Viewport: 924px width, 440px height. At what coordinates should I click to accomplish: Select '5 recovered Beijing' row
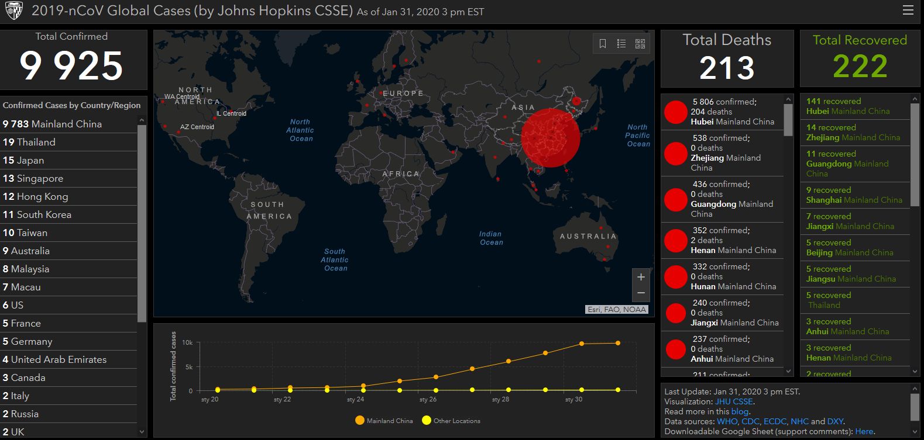click(x=855, y=248)
